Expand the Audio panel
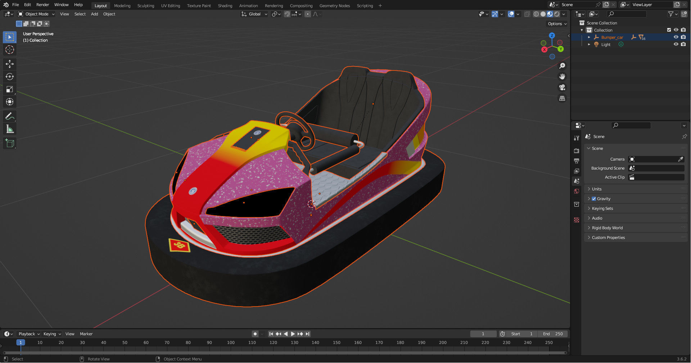691x363 pixels. click(x=636, y=218)
